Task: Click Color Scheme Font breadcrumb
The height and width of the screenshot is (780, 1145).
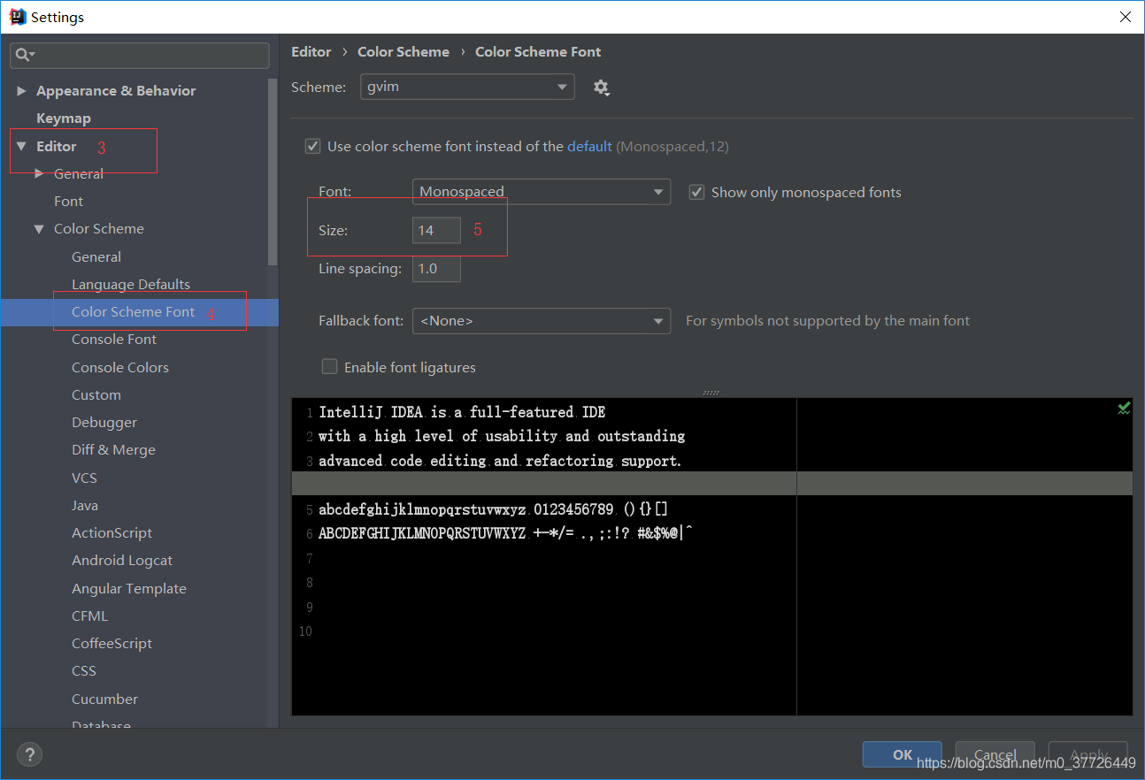Action: point(538,51)
